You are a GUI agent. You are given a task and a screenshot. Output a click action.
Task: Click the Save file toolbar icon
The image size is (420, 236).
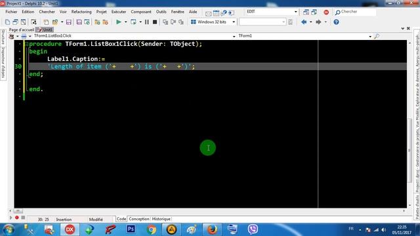(x=69, y=22)
